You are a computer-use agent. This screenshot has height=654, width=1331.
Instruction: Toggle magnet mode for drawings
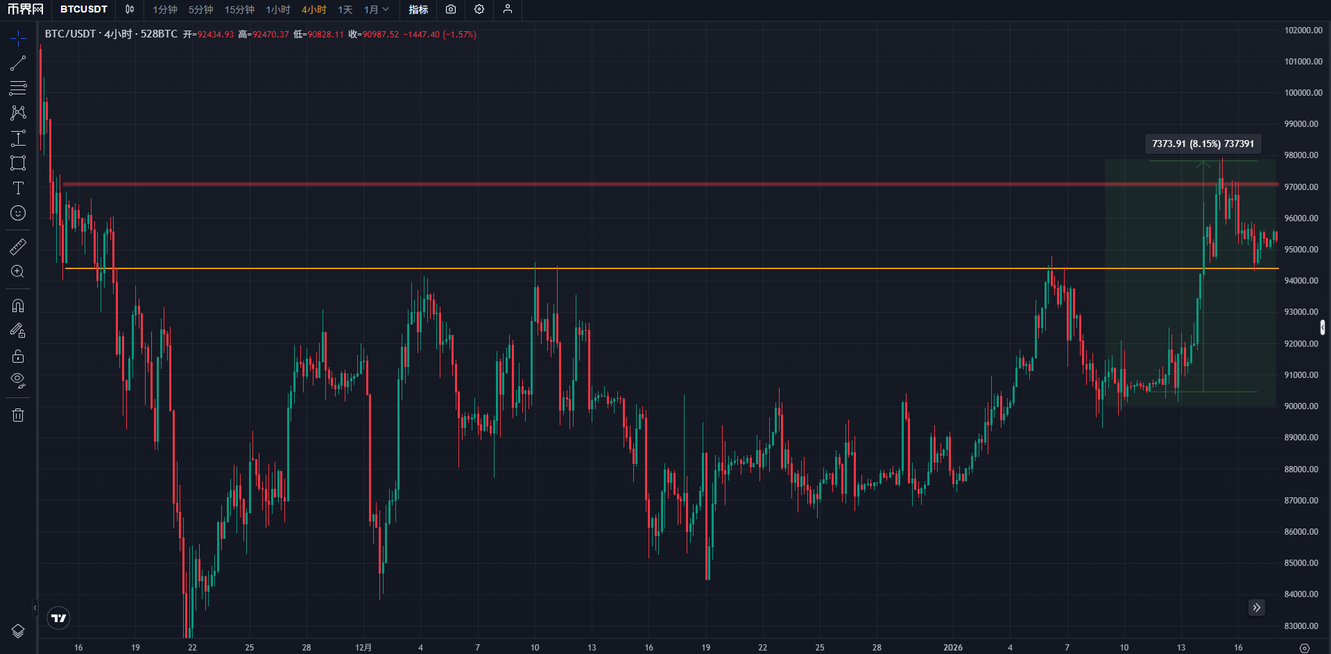click(18, 306)
